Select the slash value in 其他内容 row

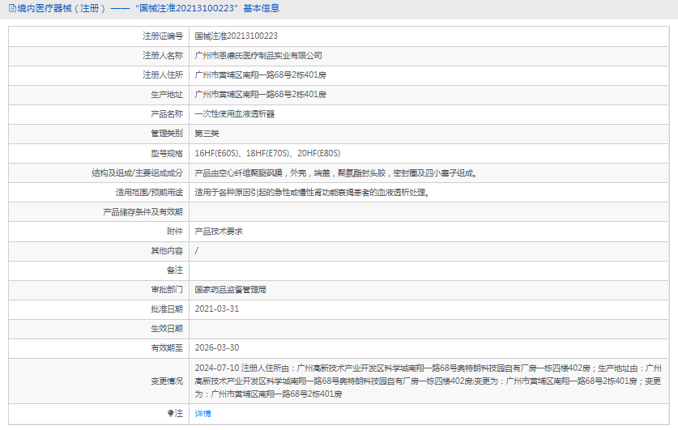pyautogui.click(x=196, y=251)
